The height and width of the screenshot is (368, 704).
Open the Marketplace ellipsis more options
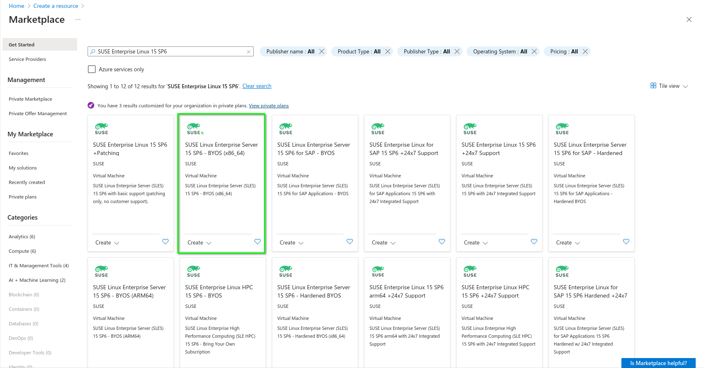click(x=78, y=20)
